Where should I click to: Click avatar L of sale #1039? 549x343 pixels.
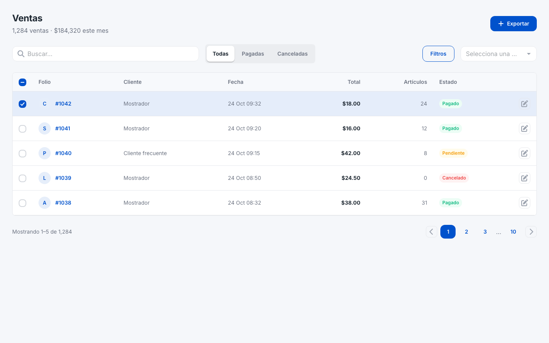coord(45,178)
